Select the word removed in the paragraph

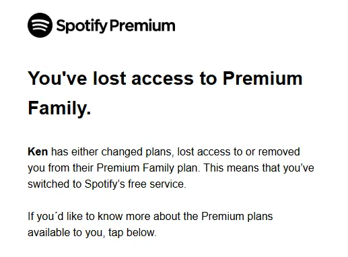[279, 152]
